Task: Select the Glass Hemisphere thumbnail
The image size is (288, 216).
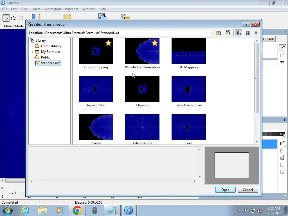Action: (x=189, y=89)
